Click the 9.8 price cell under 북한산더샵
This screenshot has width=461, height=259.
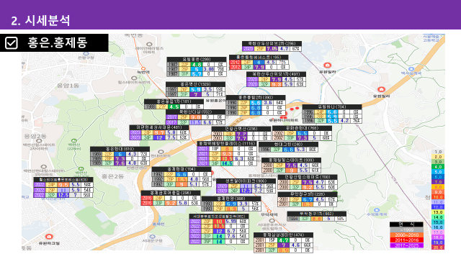point(195,117)
